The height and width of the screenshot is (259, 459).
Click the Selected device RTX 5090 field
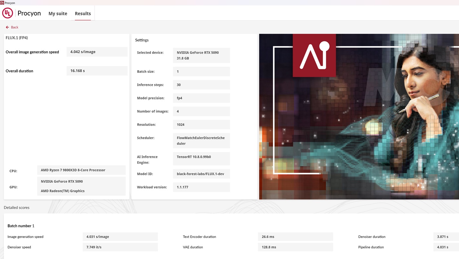point(201,55)
